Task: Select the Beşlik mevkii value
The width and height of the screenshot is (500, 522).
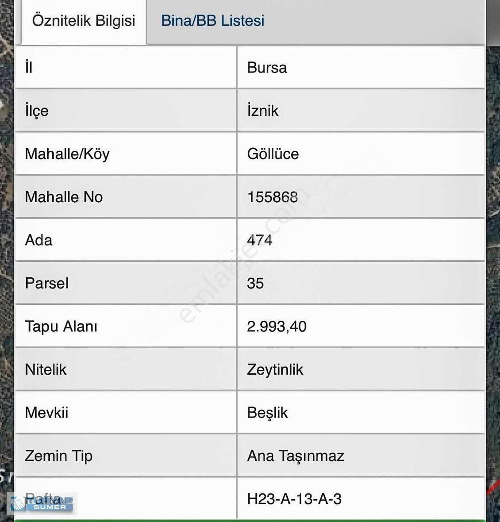Action: tap(267, 413)
